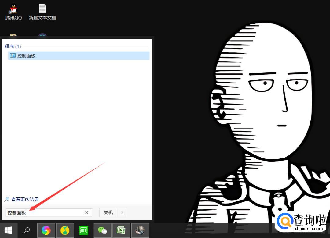Click 查看更多结果 link
330x238 pixels.
click(25, 199)
